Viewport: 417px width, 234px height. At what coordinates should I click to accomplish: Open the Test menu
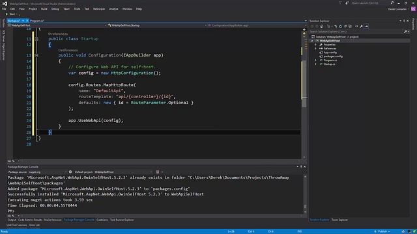point(87,8)
